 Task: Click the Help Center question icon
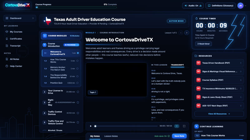point(7,66)
